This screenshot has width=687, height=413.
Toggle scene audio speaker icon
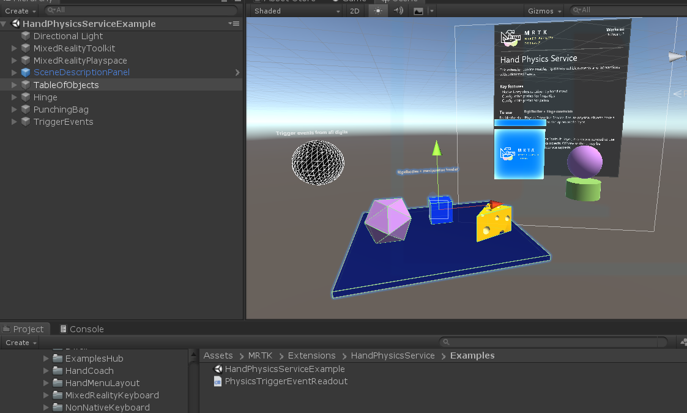[x=398, y=10]
